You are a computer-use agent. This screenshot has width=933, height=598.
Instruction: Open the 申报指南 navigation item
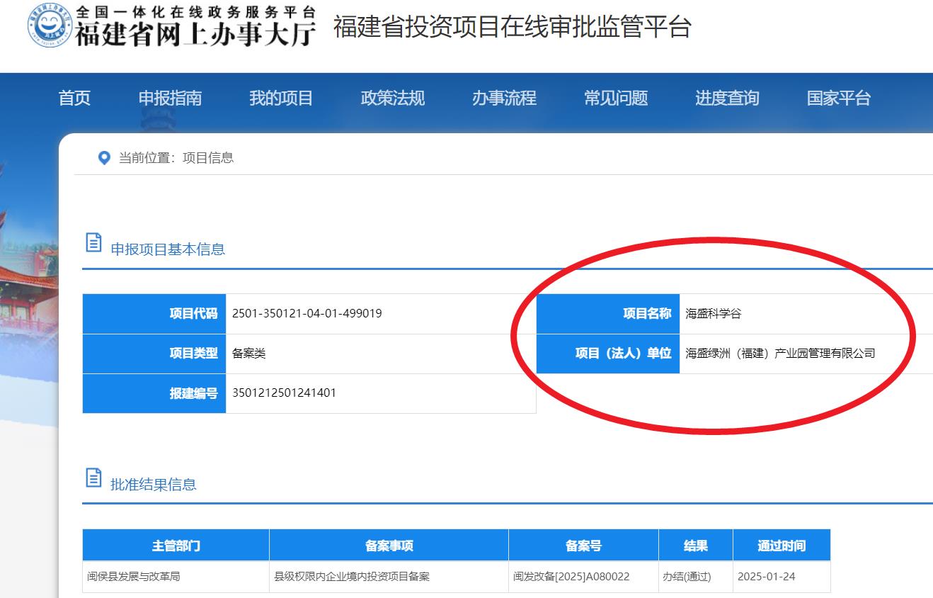pos(170,98)
